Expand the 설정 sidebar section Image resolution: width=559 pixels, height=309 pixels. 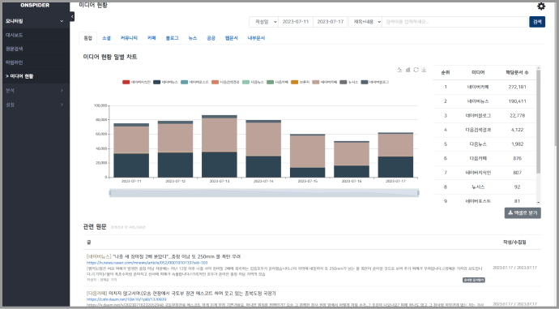[x=35, y=105]
